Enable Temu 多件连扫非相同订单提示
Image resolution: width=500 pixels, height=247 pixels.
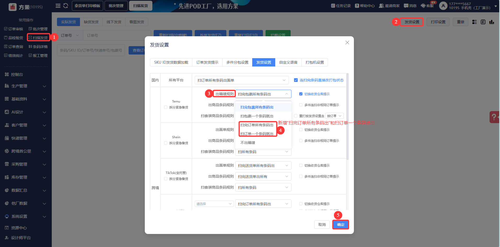pos(301,105)
